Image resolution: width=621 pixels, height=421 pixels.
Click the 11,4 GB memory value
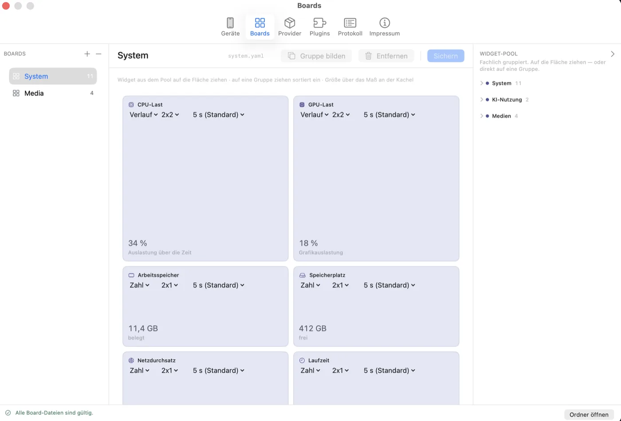tap(143, 329)
